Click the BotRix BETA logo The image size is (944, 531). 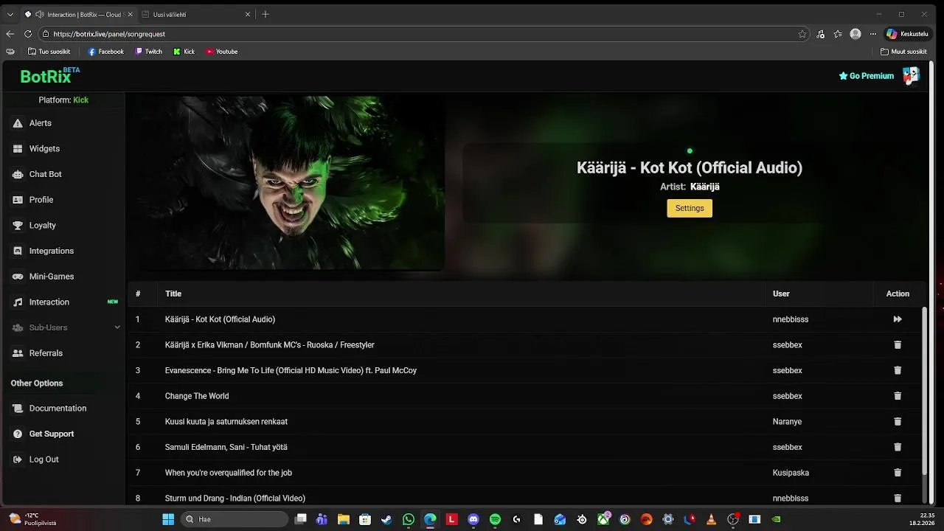point(49,75)
